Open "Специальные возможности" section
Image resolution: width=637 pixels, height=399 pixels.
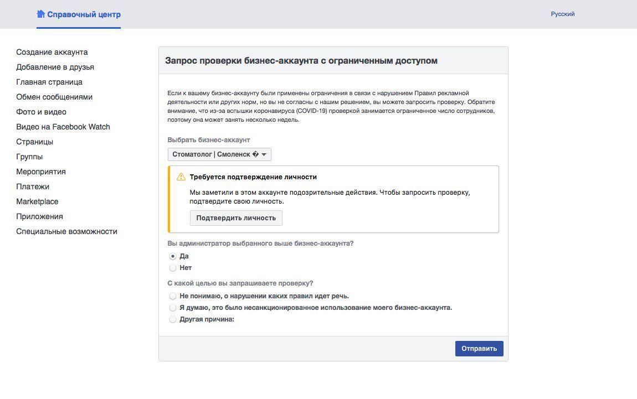click(66, 231)
